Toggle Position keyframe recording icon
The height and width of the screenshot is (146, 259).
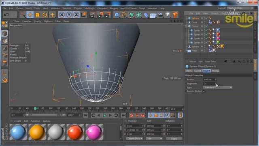150,115
